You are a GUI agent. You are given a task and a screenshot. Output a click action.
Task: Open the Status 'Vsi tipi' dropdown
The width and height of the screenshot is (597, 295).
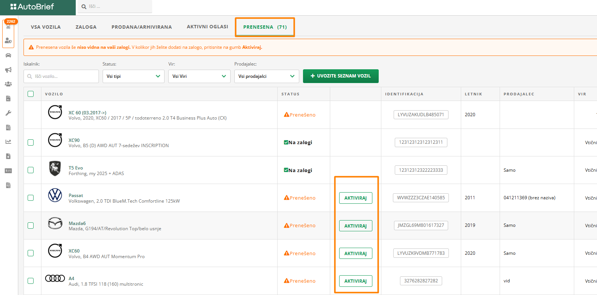(133, 76)
